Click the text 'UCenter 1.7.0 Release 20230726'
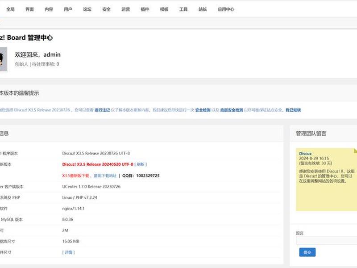The height and width of the screenshot is (268, 357). pos(91,187)
